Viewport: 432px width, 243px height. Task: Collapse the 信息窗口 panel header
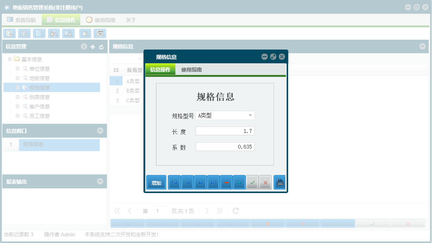tap(99, 131)
